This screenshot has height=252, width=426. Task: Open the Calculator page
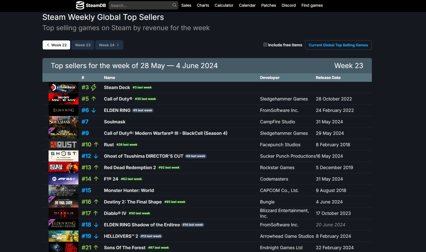click(224, 5)
